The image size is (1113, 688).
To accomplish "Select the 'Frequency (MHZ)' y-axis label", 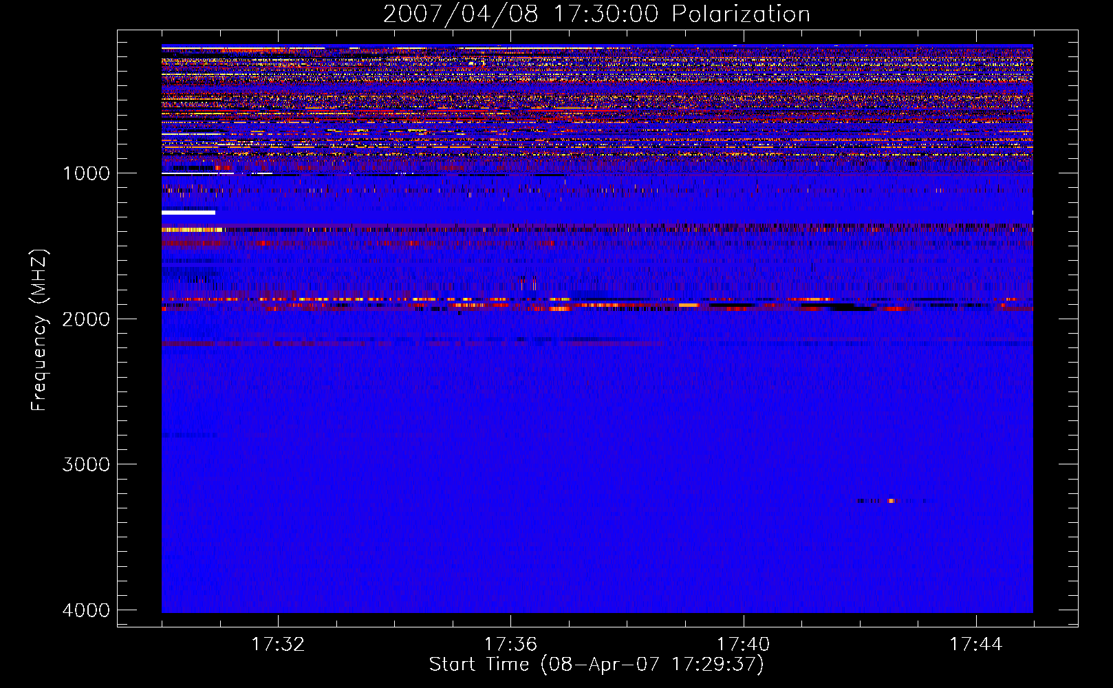I will pos(40,330).
